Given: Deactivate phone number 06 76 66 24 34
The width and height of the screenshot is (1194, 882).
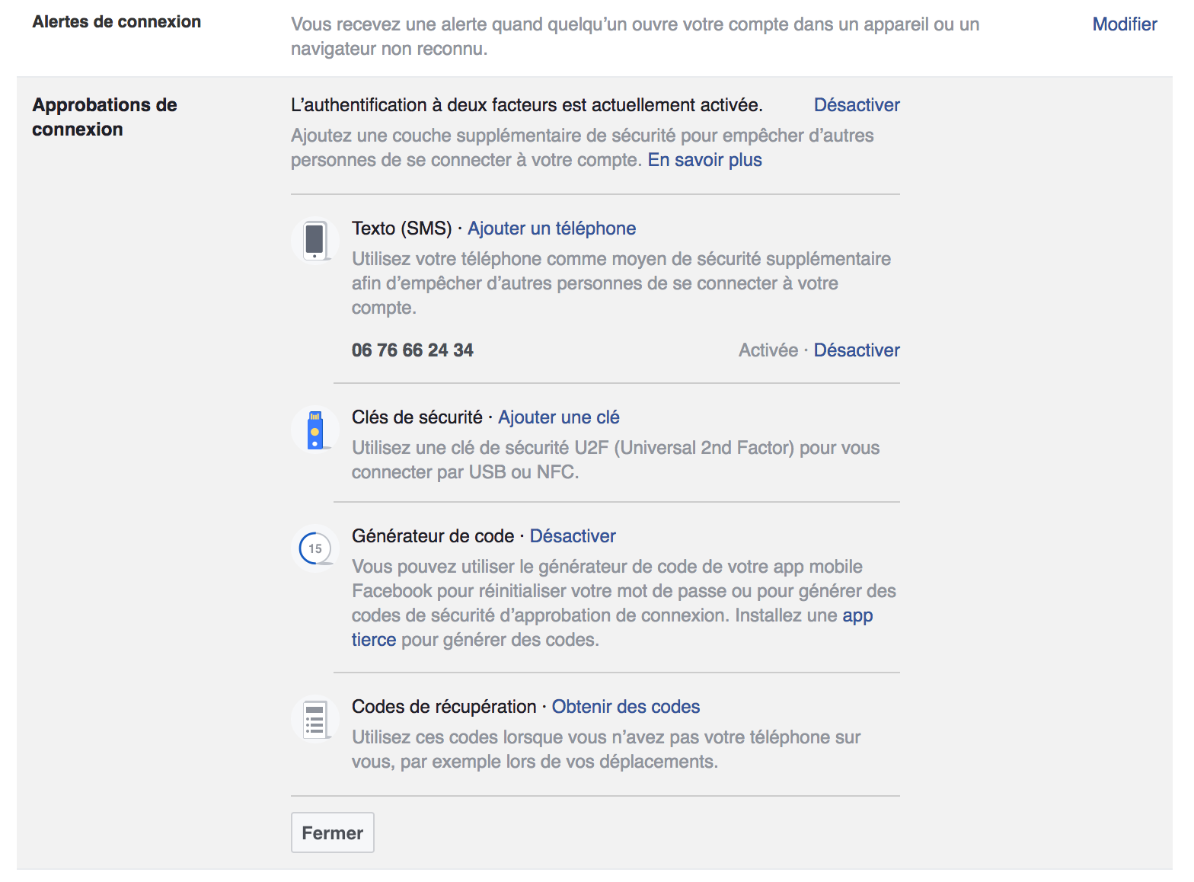Looking at the screenshot, I should coord(857,350).
